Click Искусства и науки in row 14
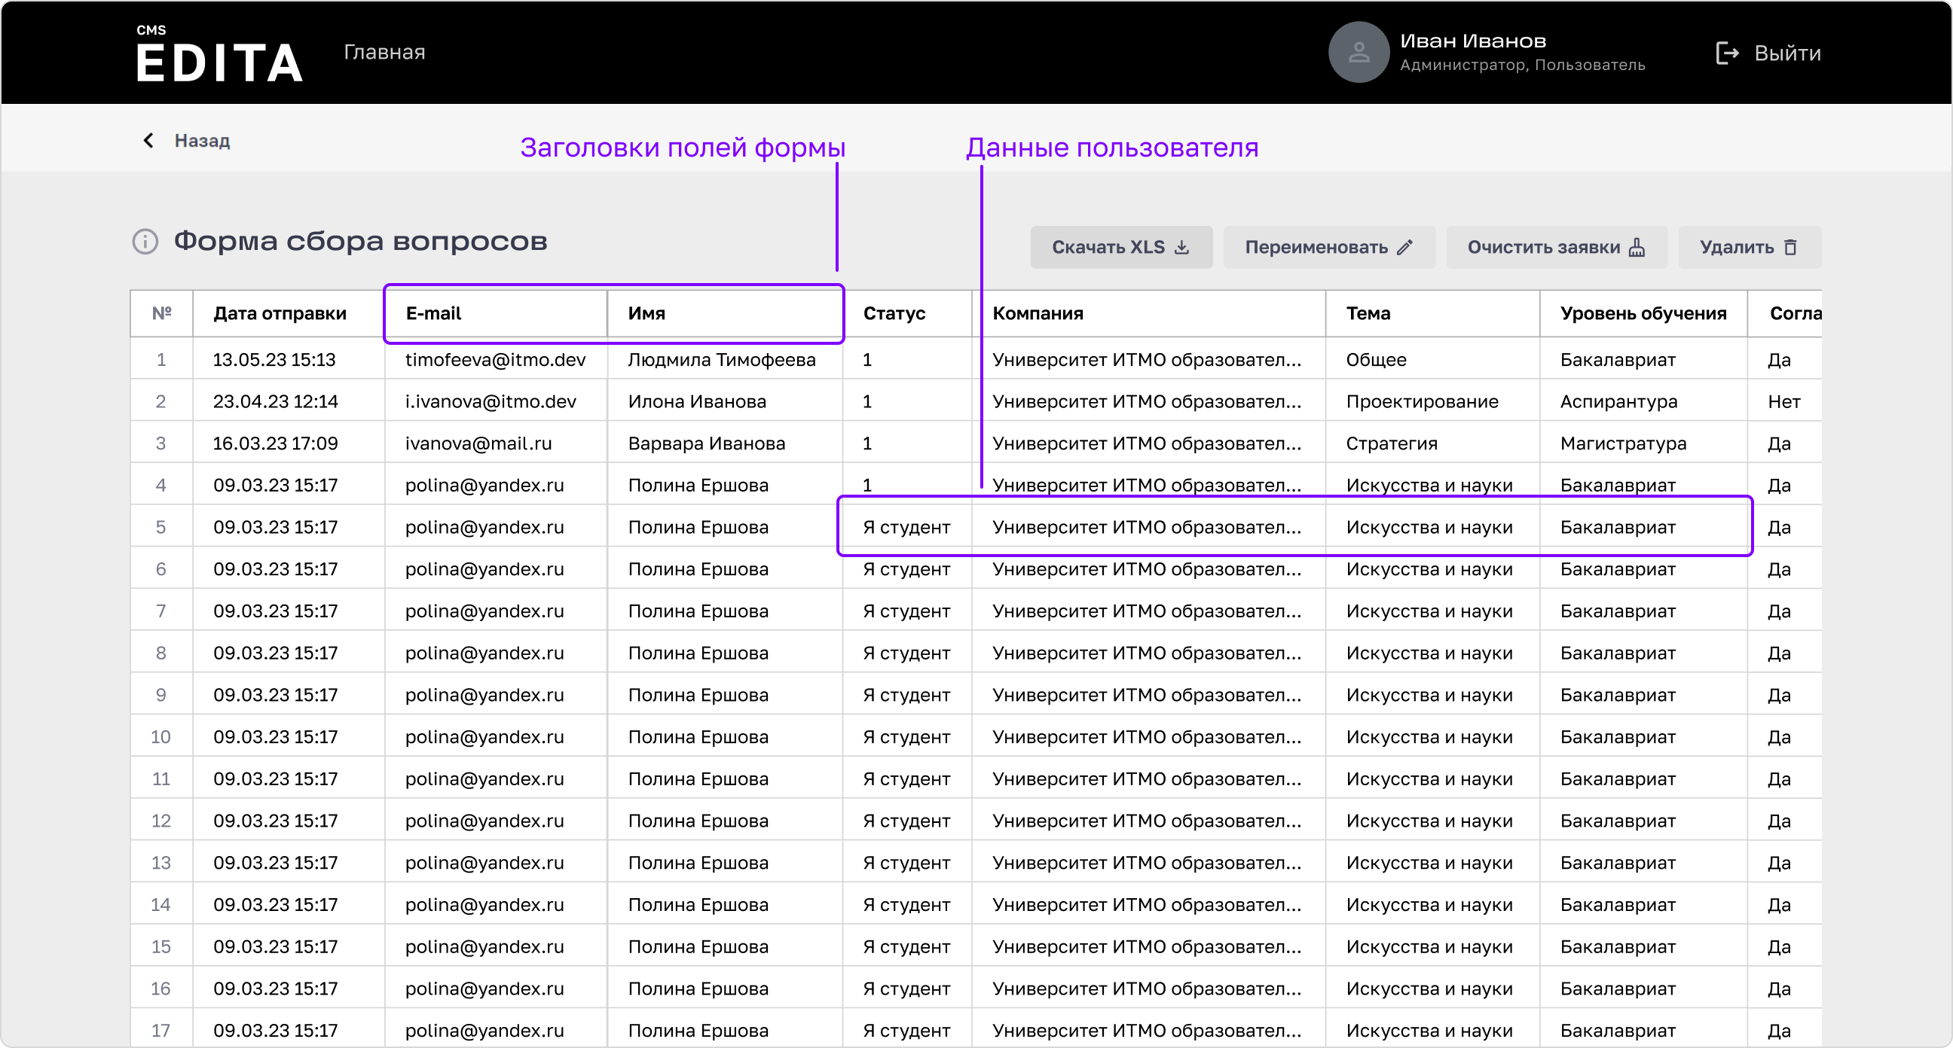This screenshot has height=1048, width=1953. click(x=1429, y=904)
